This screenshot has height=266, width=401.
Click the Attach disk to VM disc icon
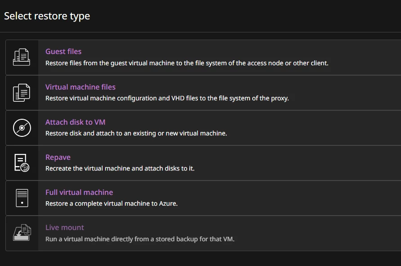tap(22, 128)
